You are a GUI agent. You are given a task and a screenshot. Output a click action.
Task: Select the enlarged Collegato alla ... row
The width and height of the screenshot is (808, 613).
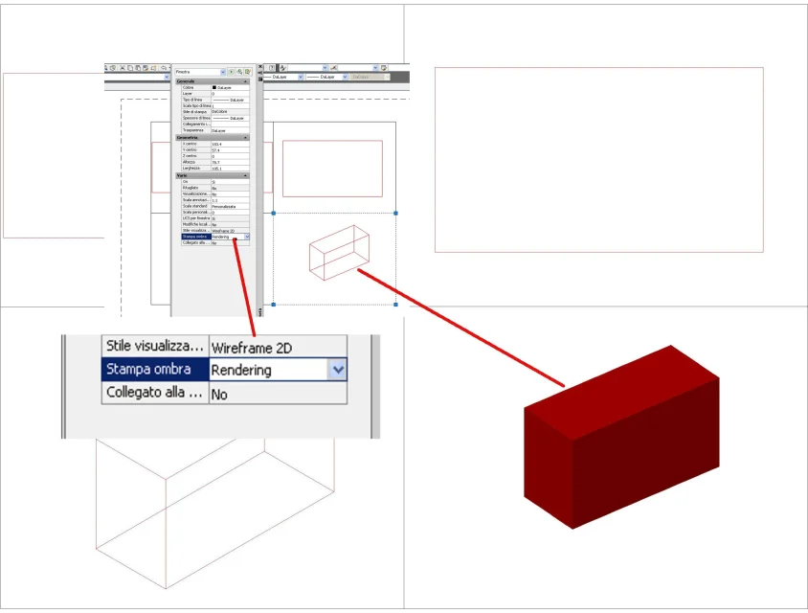click(224, 393)
